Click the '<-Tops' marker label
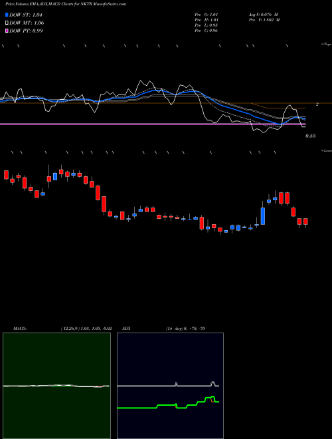This screenshot has width=332, height=439. pyautogui.click(x=327, y=45)
